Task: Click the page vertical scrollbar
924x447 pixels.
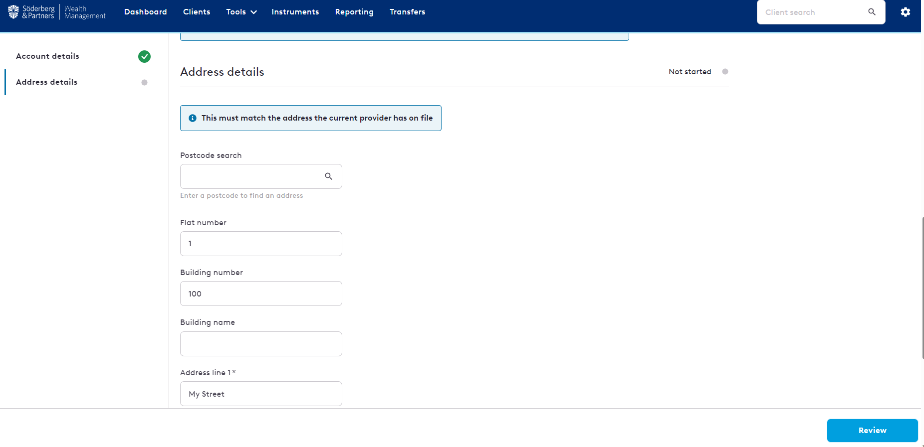Action: pos(923,288)
